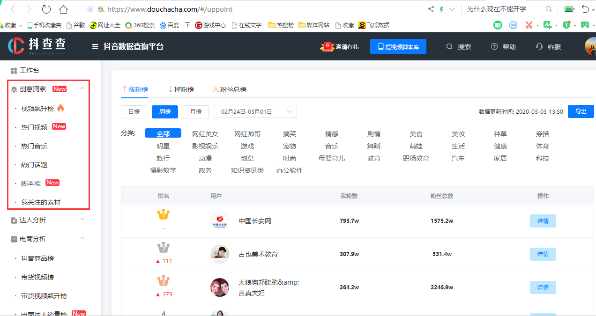The height and width of the screenshot is (316, 596).
Task: Open the 网址大全 bookmark
Action: tap(105, 25)
